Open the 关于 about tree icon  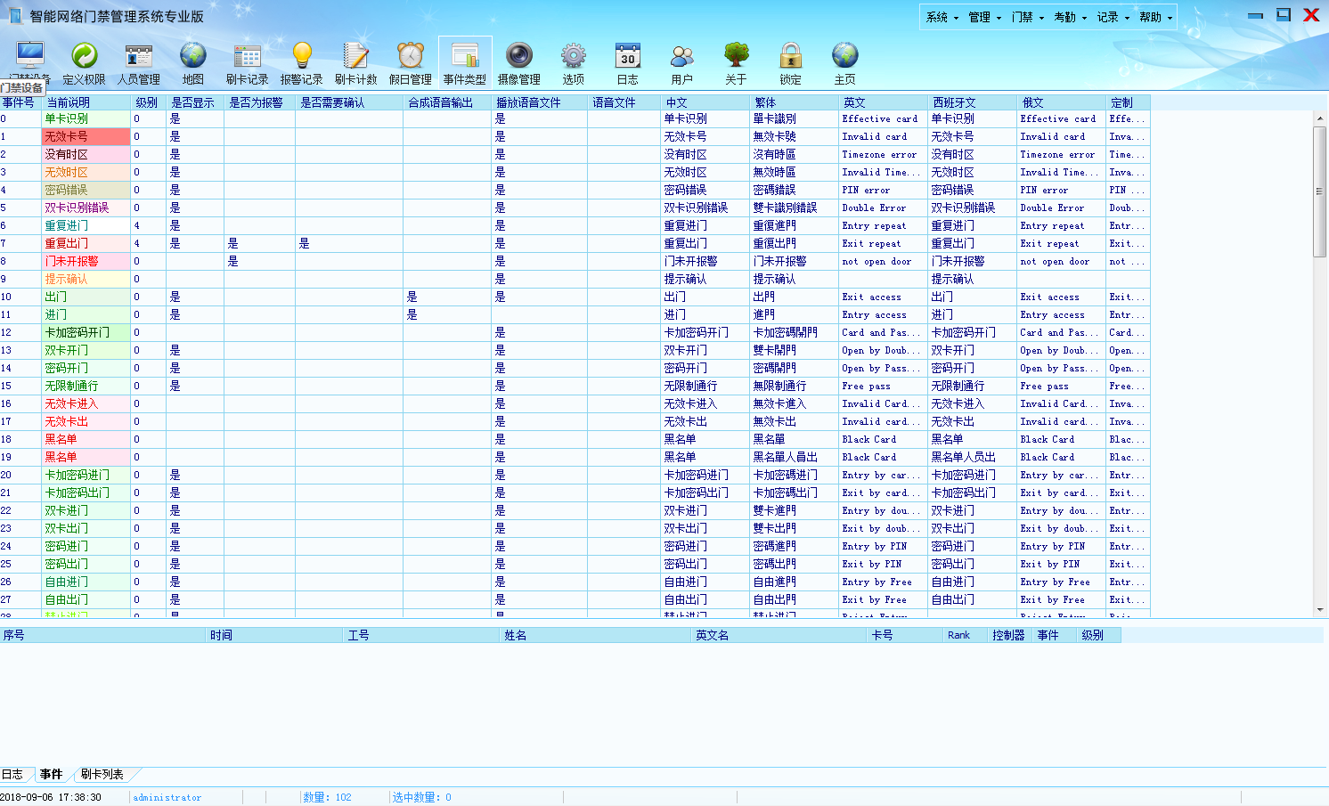tap(736, 63)
